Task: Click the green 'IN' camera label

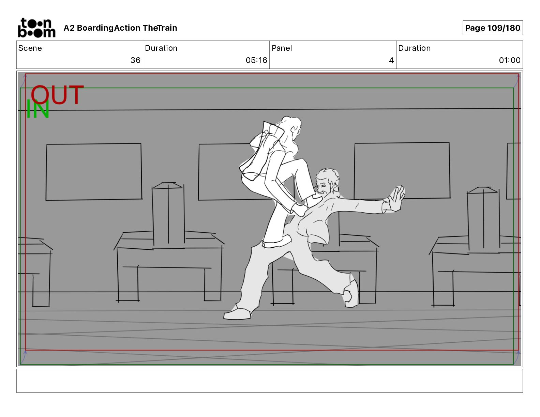Action: (38, 109)
